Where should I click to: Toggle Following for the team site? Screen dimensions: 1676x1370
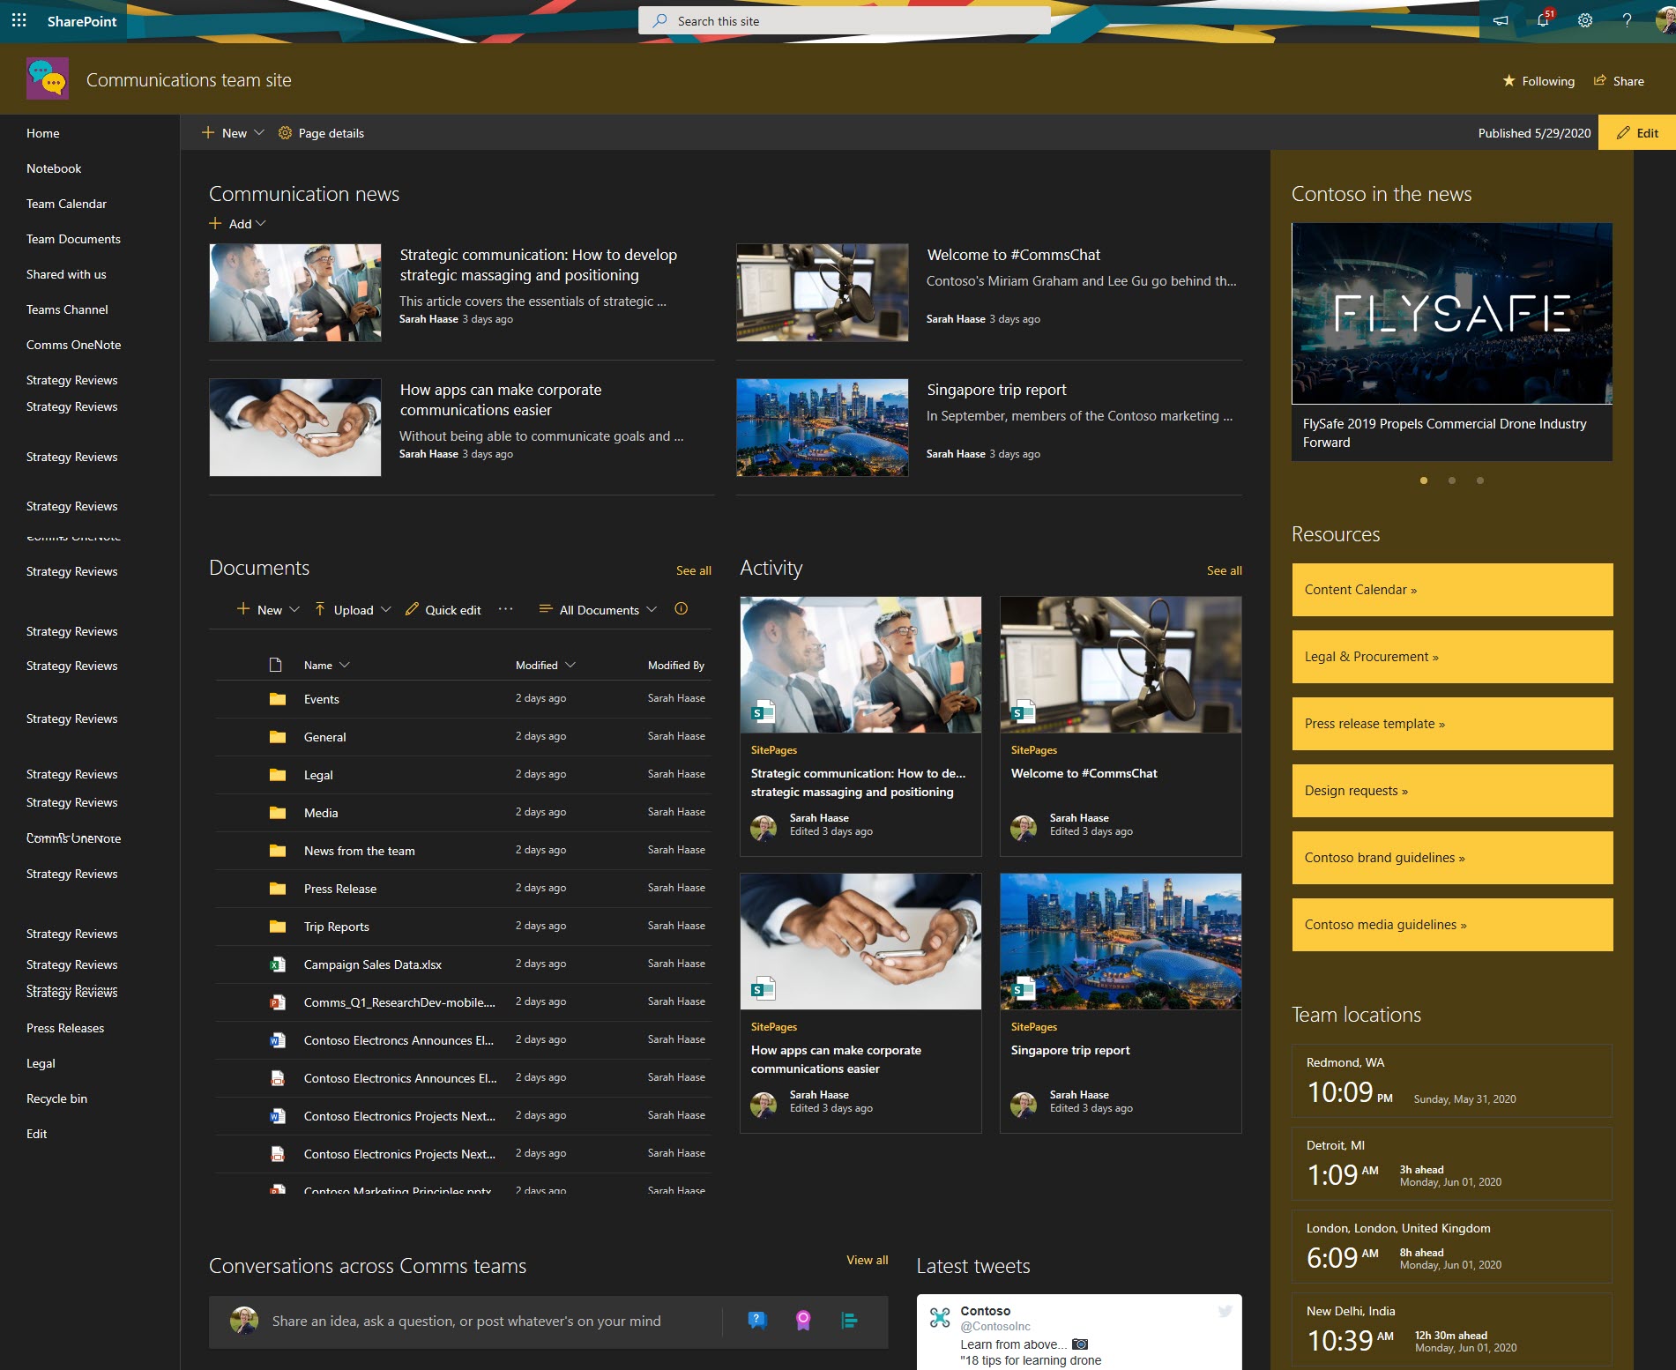click(1539, 80)
